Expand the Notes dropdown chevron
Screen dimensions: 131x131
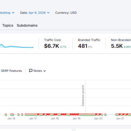click(x=45, y=71)
